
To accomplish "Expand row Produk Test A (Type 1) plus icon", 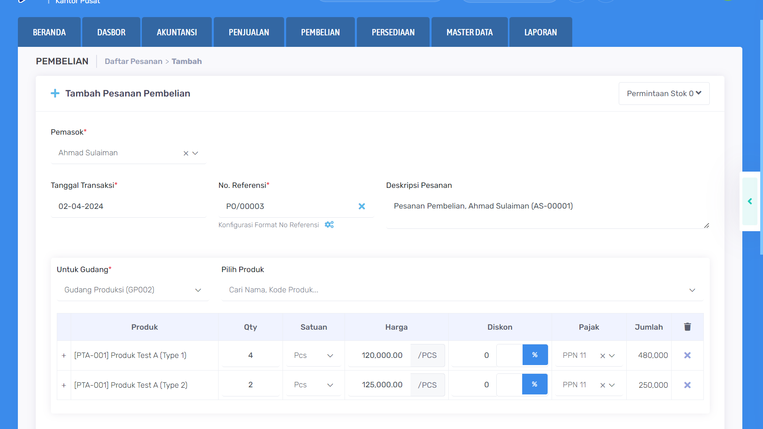I will click(x=64, y=356).
